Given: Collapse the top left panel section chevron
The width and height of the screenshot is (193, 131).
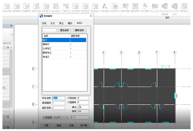Looking at the screenshot, I should 8,48.
